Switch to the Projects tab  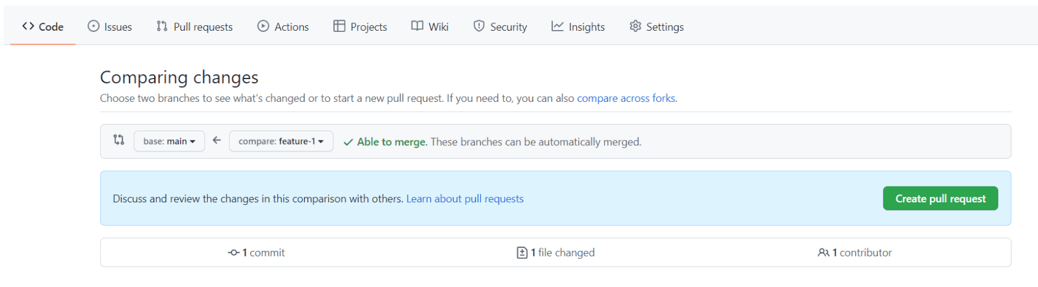click(361, 26)
